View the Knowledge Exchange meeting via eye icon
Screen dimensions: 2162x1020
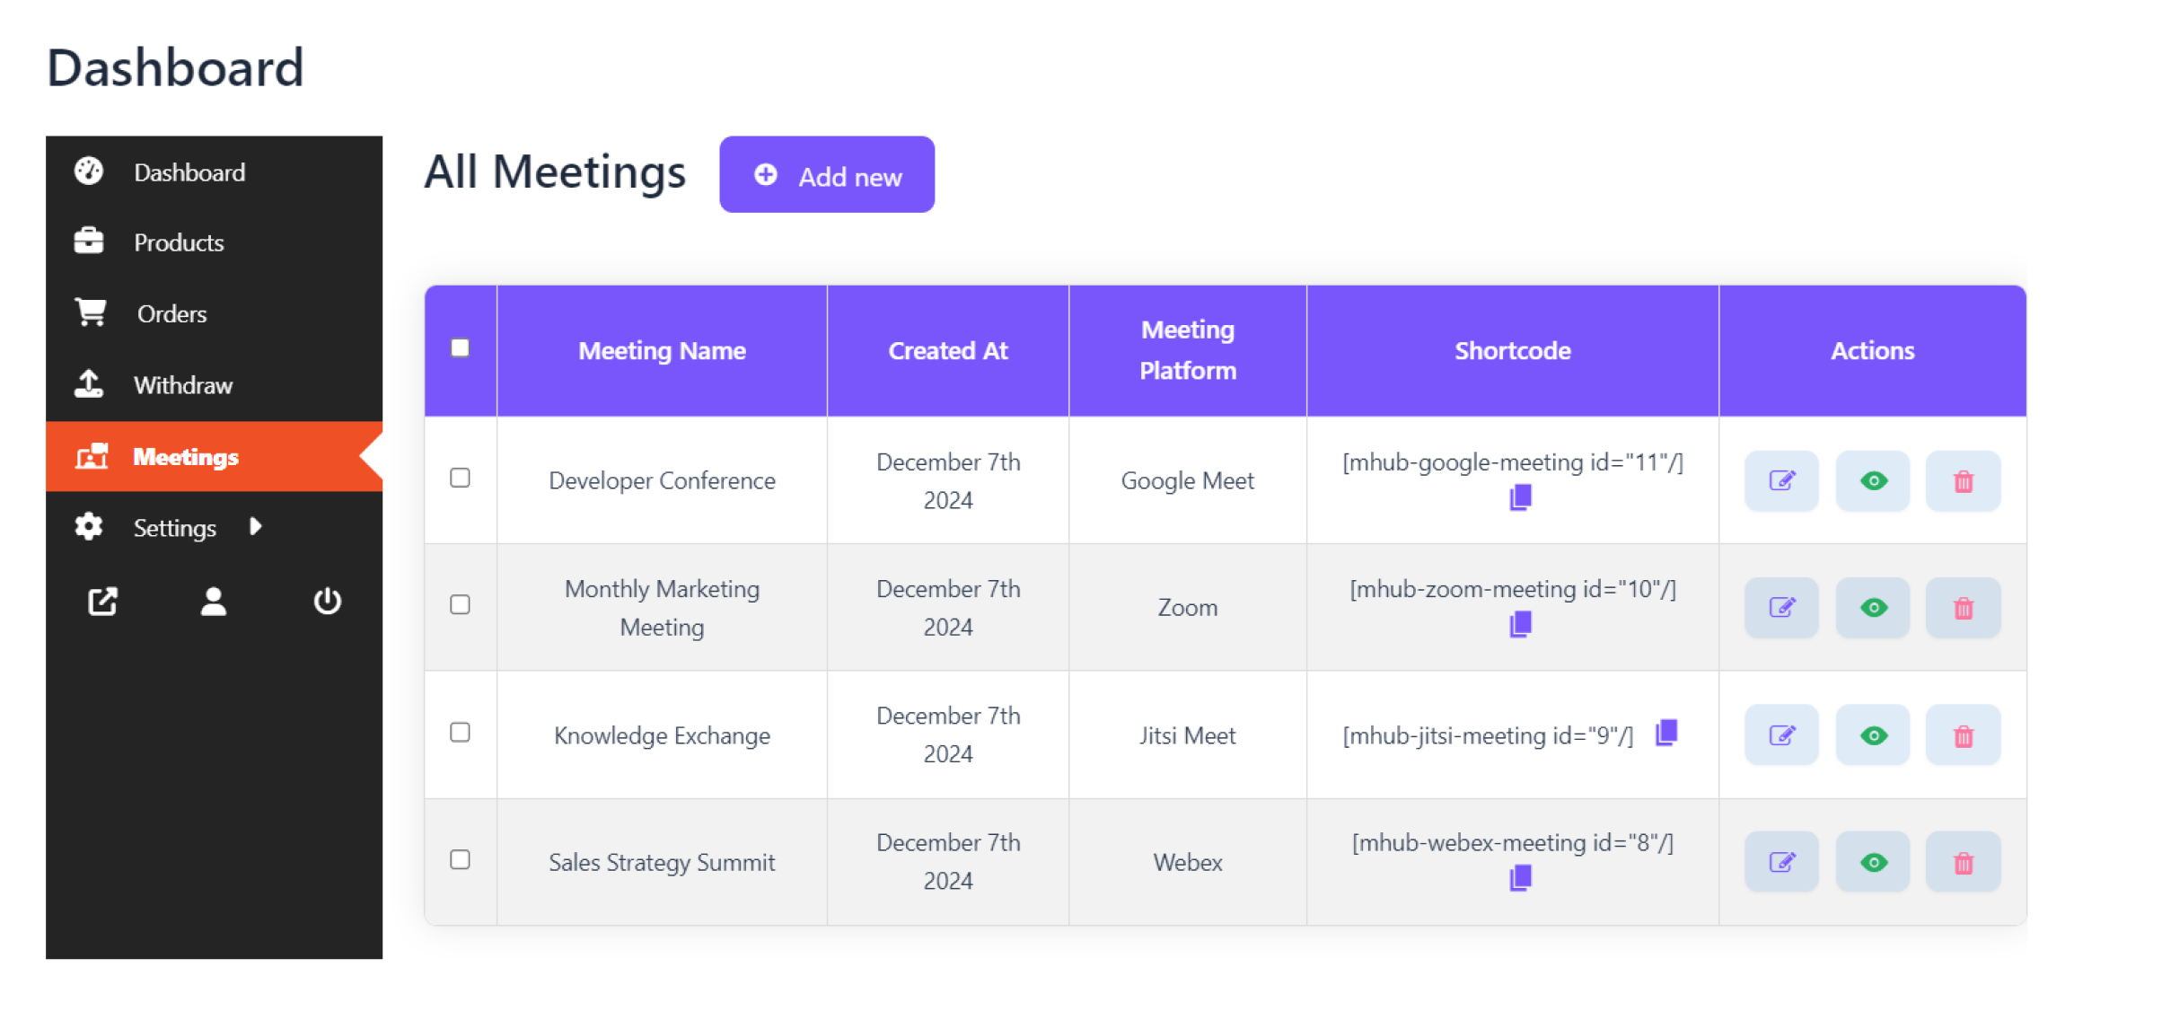pyautogui.click(x=1872, y=735)
